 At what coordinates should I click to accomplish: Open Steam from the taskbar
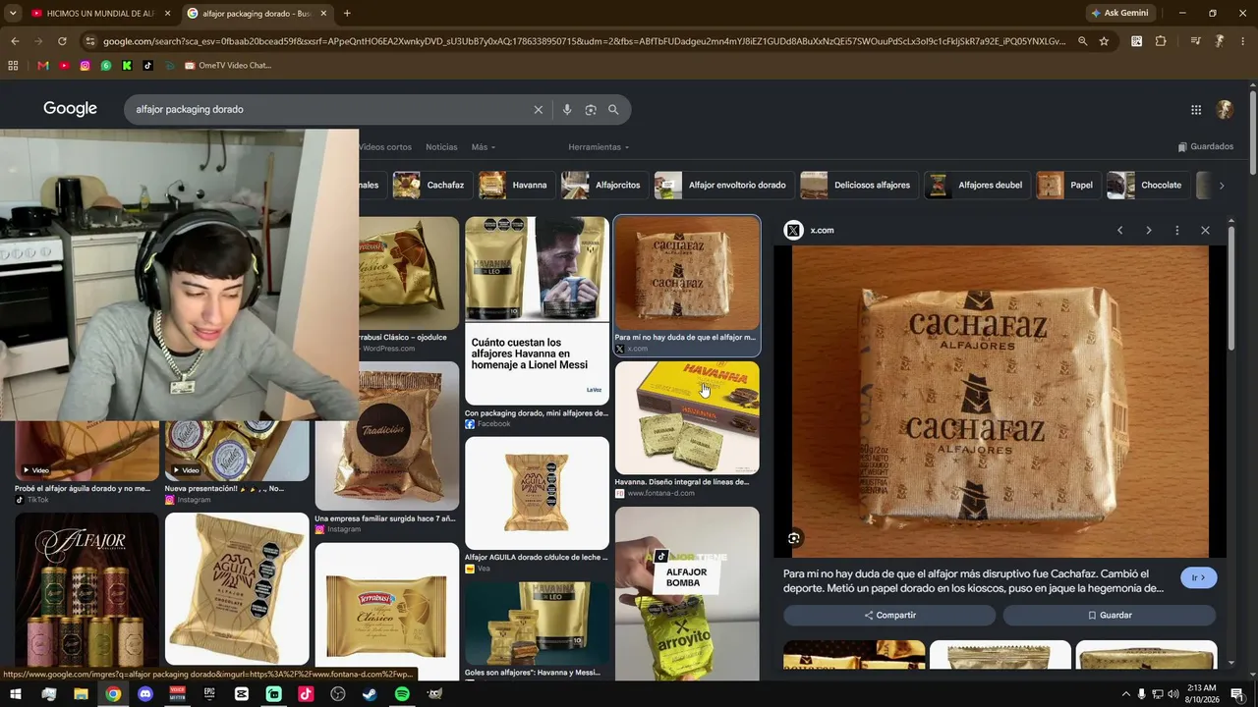point(370,694)
